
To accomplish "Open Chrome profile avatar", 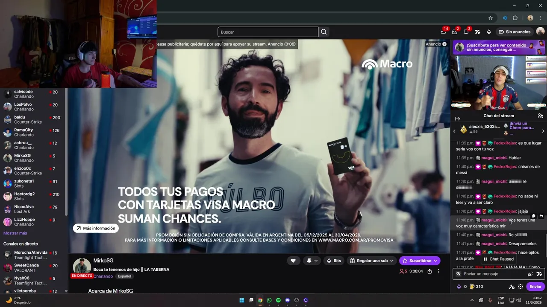I will [530, 18].
